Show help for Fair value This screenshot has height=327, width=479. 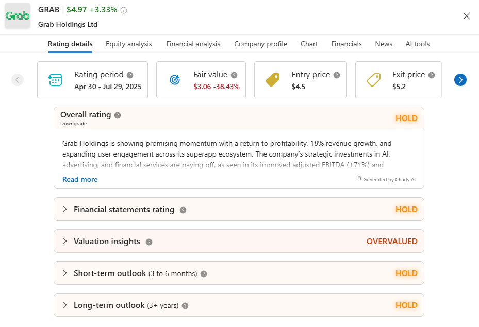pos(234,75)
